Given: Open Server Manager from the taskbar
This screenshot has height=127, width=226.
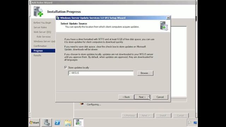Looking at the screenshot, I should click(x=47, y=122).
